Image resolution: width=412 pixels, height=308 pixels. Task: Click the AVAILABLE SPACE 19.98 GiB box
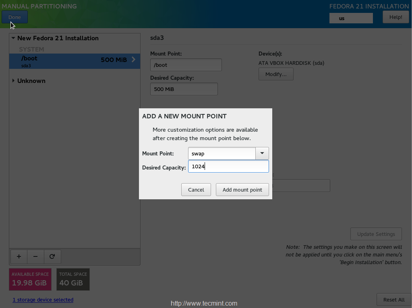pos(30,279)
